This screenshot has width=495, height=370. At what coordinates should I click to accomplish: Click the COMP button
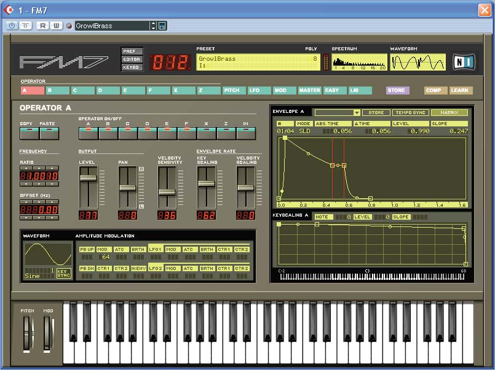coord(435,90)
